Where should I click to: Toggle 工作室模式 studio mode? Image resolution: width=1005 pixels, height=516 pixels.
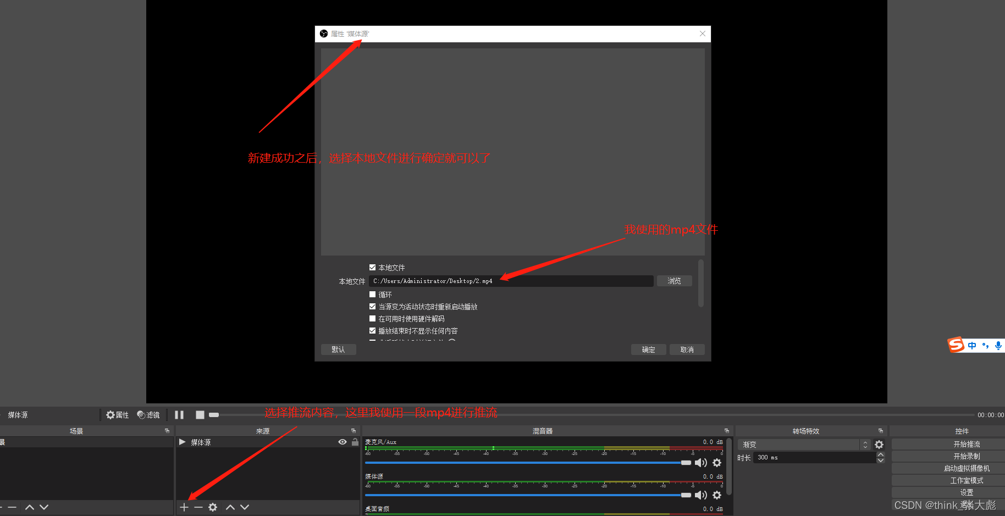pyautogui.click(x=967, y=480)
